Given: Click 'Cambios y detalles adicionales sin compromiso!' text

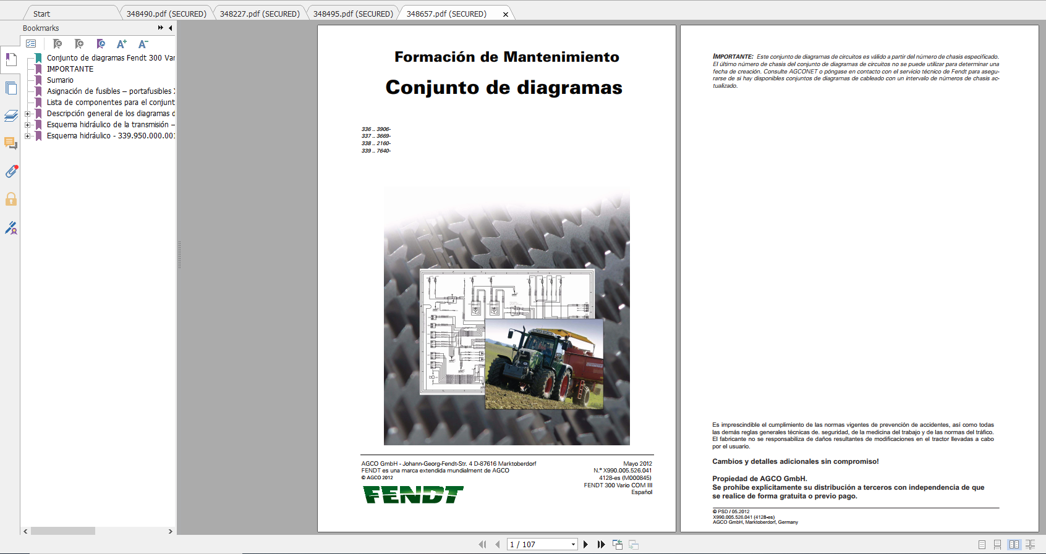Looking at the screenshot, I should 795,461.
